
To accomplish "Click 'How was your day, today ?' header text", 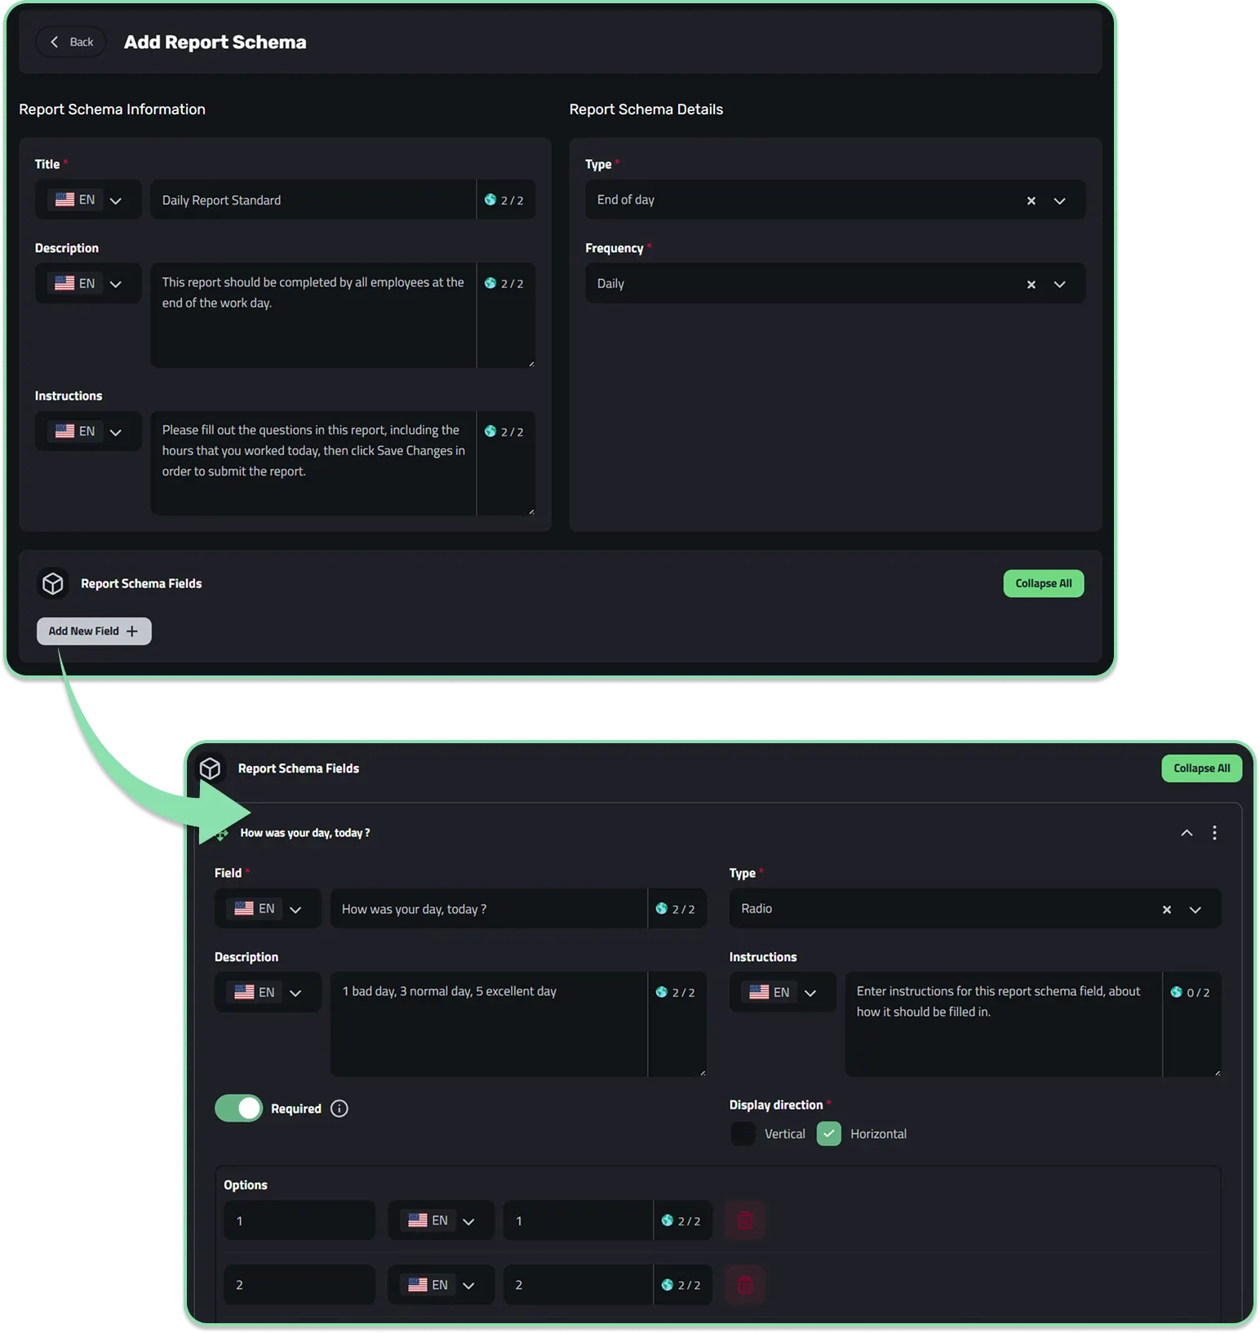I will [305, 833].
